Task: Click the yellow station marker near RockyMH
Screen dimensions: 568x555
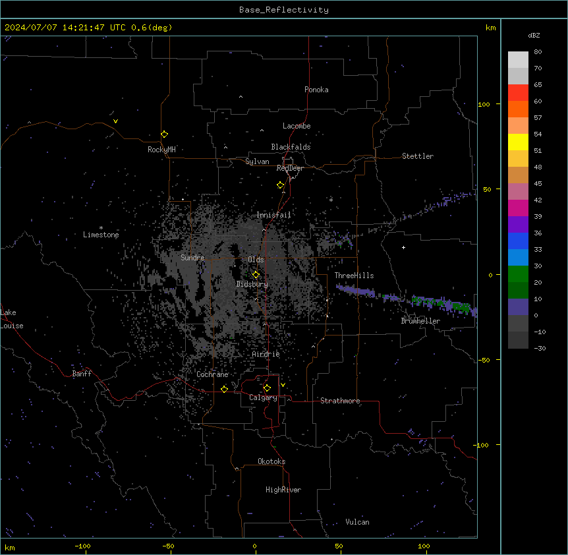Action: 164,134
